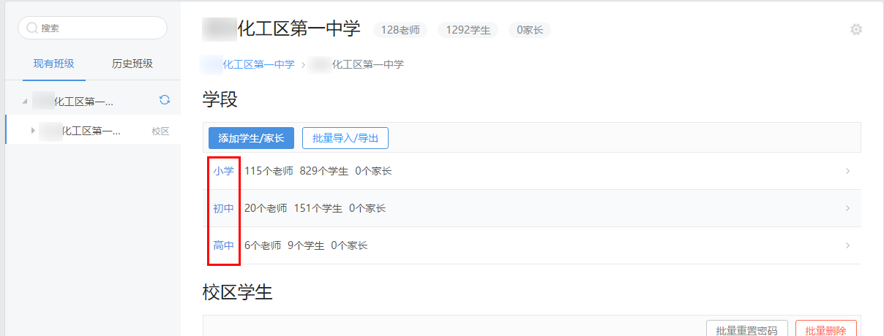Expand the 校区 campus tree node arrow
Image resolution: width=884 pixels, height=336 pixels.
(x=32, y=131)
